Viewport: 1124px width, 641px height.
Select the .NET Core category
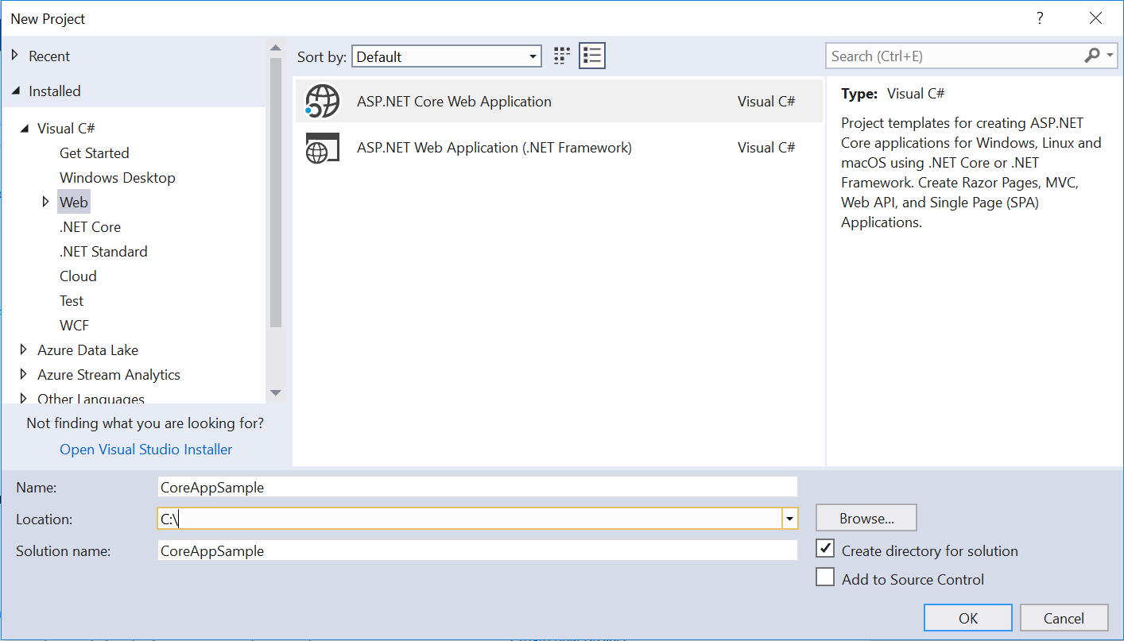90,226
